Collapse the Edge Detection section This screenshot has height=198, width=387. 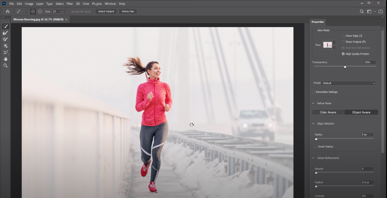coord(313,124)
